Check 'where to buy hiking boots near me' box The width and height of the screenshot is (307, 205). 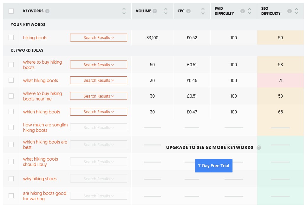click(x=11, y=96)
